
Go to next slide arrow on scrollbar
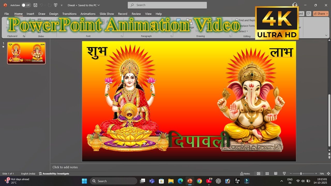[x=329, y=157]
